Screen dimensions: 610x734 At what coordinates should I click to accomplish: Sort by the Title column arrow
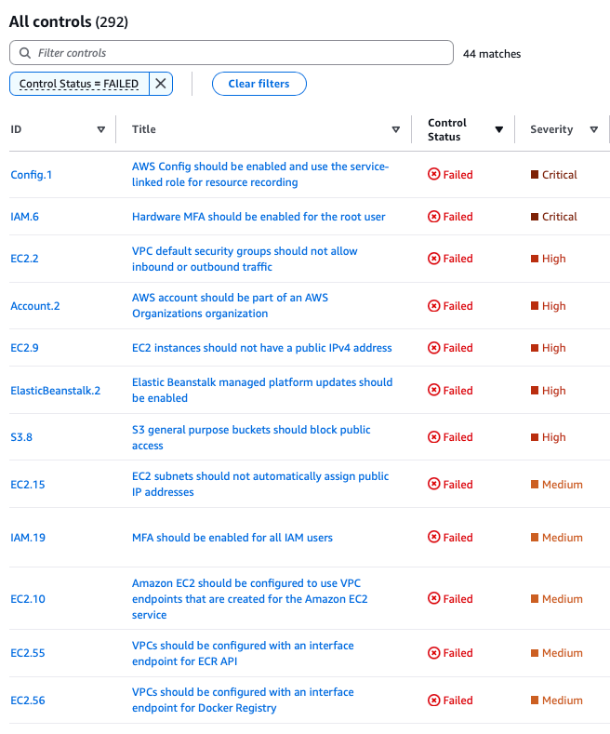[396, 130]
